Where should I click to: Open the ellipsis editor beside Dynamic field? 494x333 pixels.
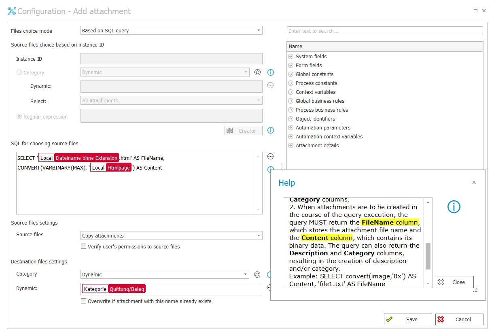pos(271,85)
